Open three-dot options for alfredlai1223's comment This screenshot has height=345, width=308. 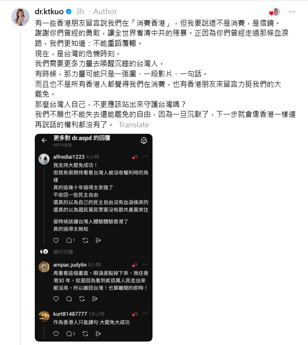(145, 157)
